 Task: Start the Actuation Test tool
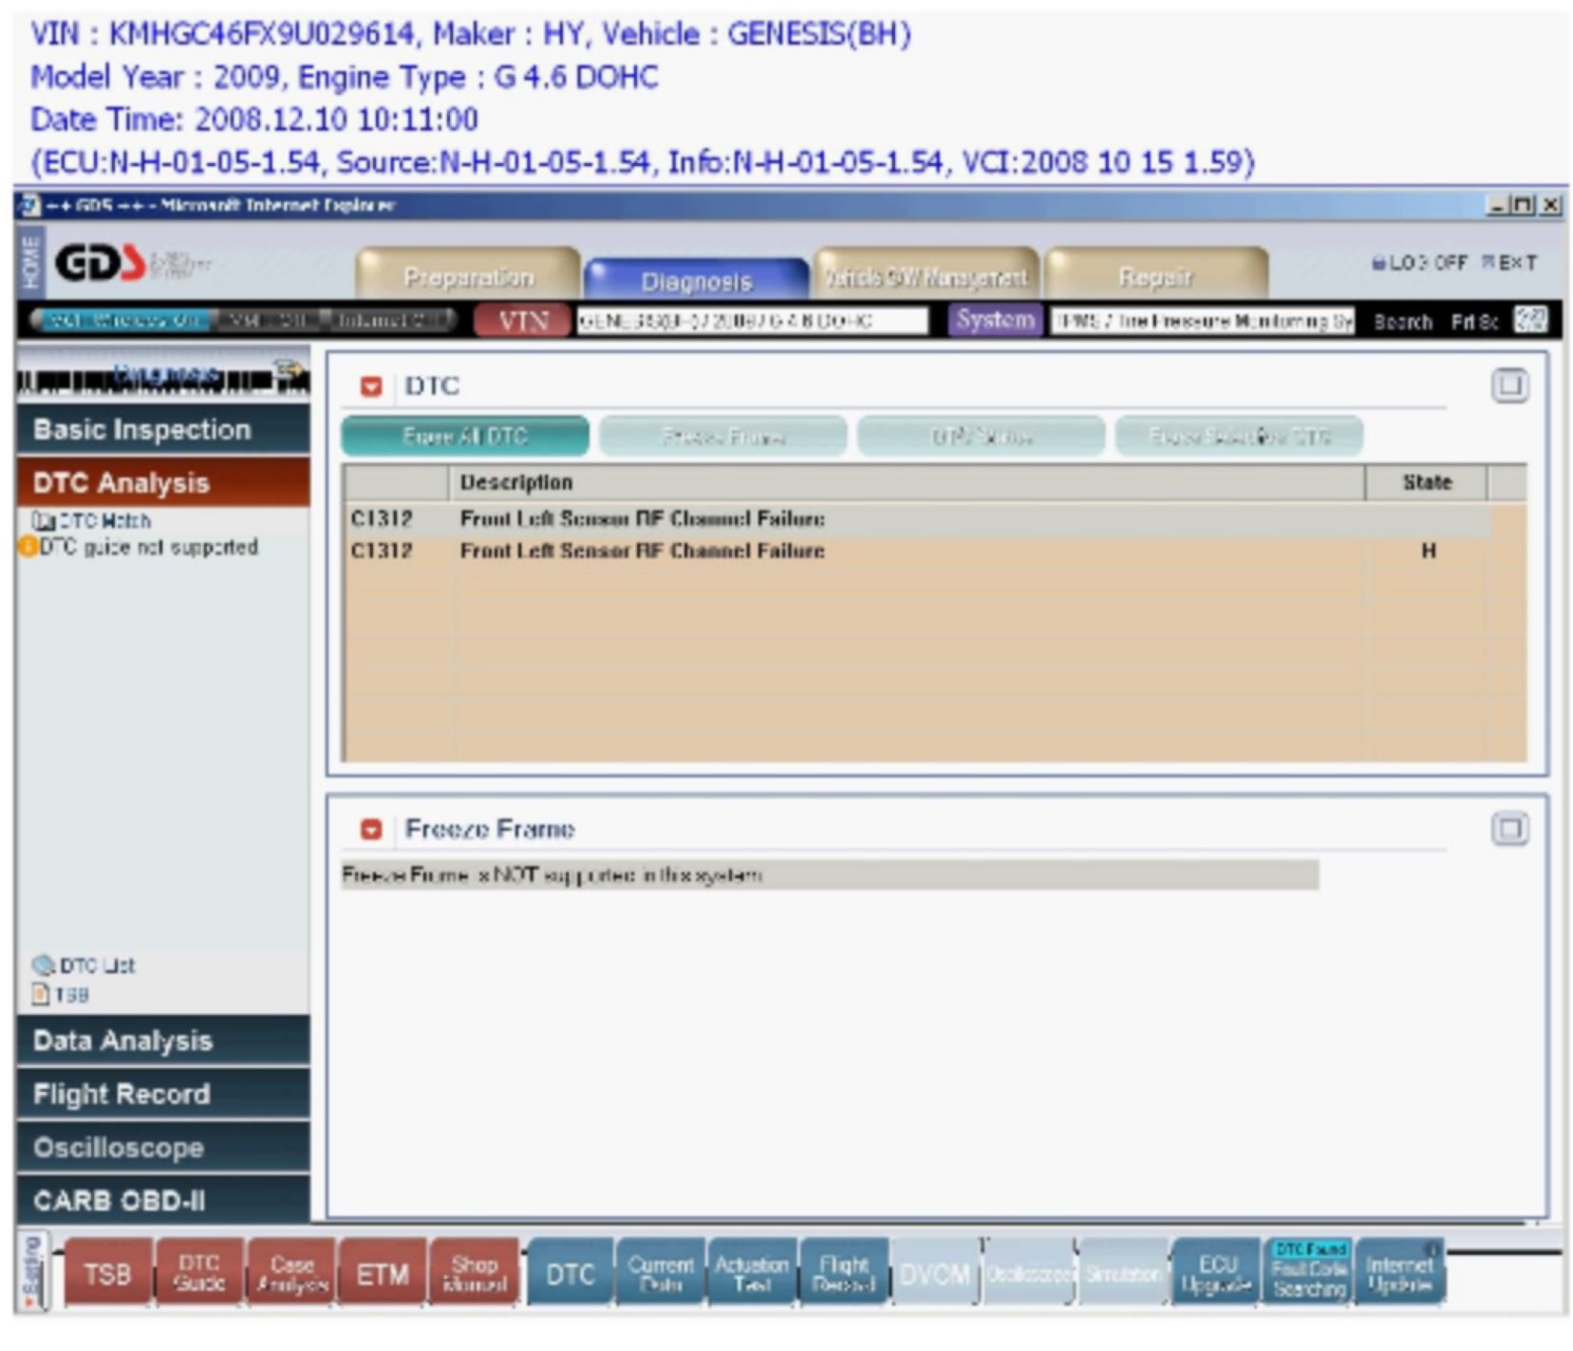click(751, 1273)
